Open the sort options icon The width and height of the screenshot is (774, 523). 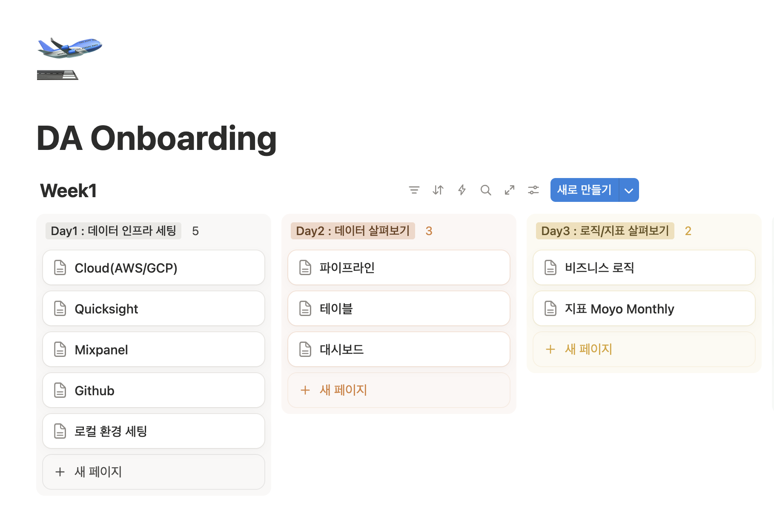438,190
